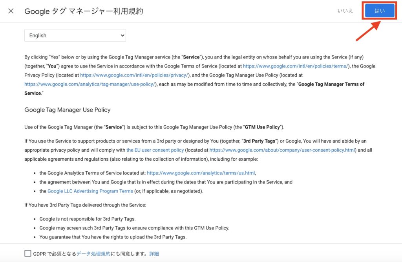Click the 詳細 link
The width and height of the screenshot is (402, 262).
click(154, 254)
